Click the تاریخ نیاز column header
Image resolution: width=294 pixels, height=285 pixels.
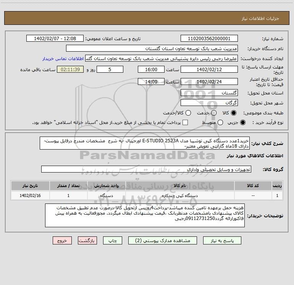tap(30, 186)
